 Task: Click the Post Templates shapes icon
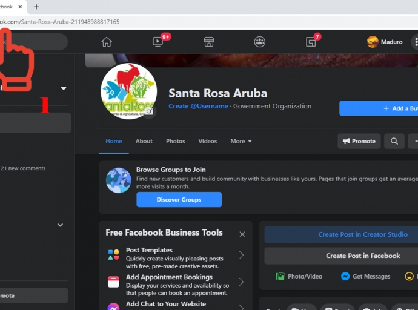[113, 255]
